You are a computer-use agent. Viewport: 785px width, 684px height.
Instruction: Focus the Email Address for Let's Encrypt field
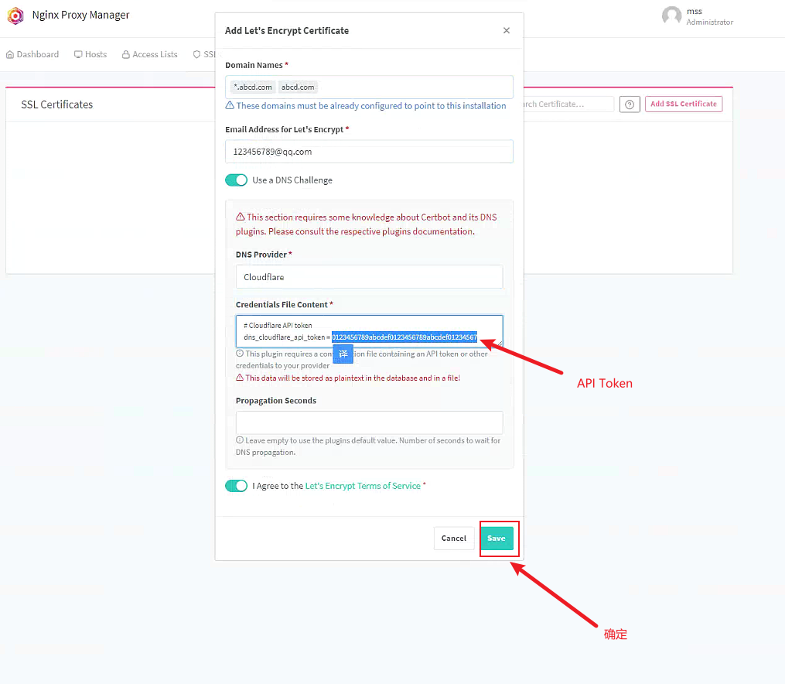369,151
